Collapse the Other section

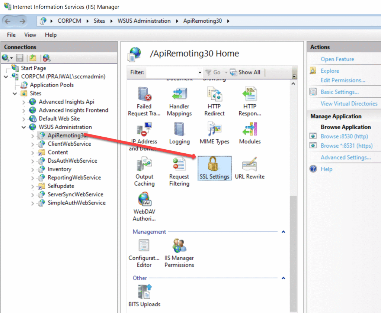(283, 278)
